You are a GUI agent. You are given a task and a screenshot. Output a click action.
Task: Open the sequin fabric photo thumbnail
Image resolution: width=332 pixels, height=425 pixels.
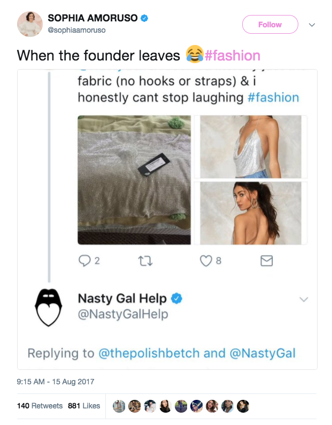(x=134, y=180)
